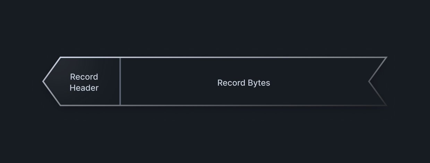Click the dark background above the banner

click(x=215, y=28)
